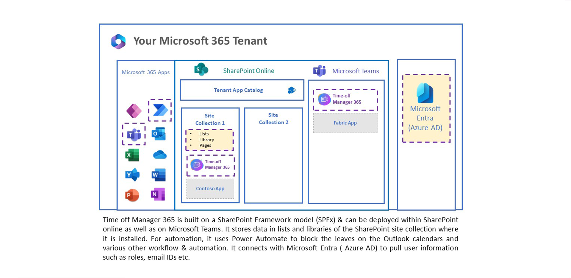This screenshot has width=571, height=278.
Task: Click the 'SharePoint Online' heading
Action: tap(249, 71)
